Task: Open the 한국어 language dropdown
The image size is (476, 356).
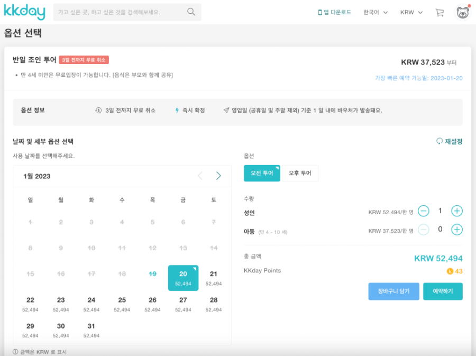Action: [375, 11]
